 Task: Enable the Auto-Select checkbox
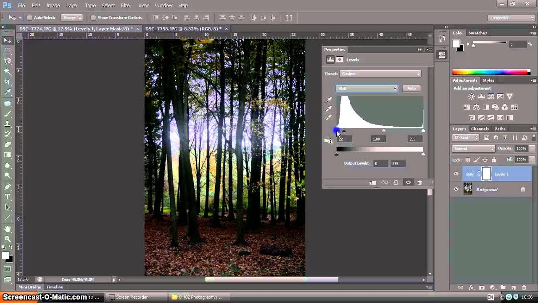[29, 18]
